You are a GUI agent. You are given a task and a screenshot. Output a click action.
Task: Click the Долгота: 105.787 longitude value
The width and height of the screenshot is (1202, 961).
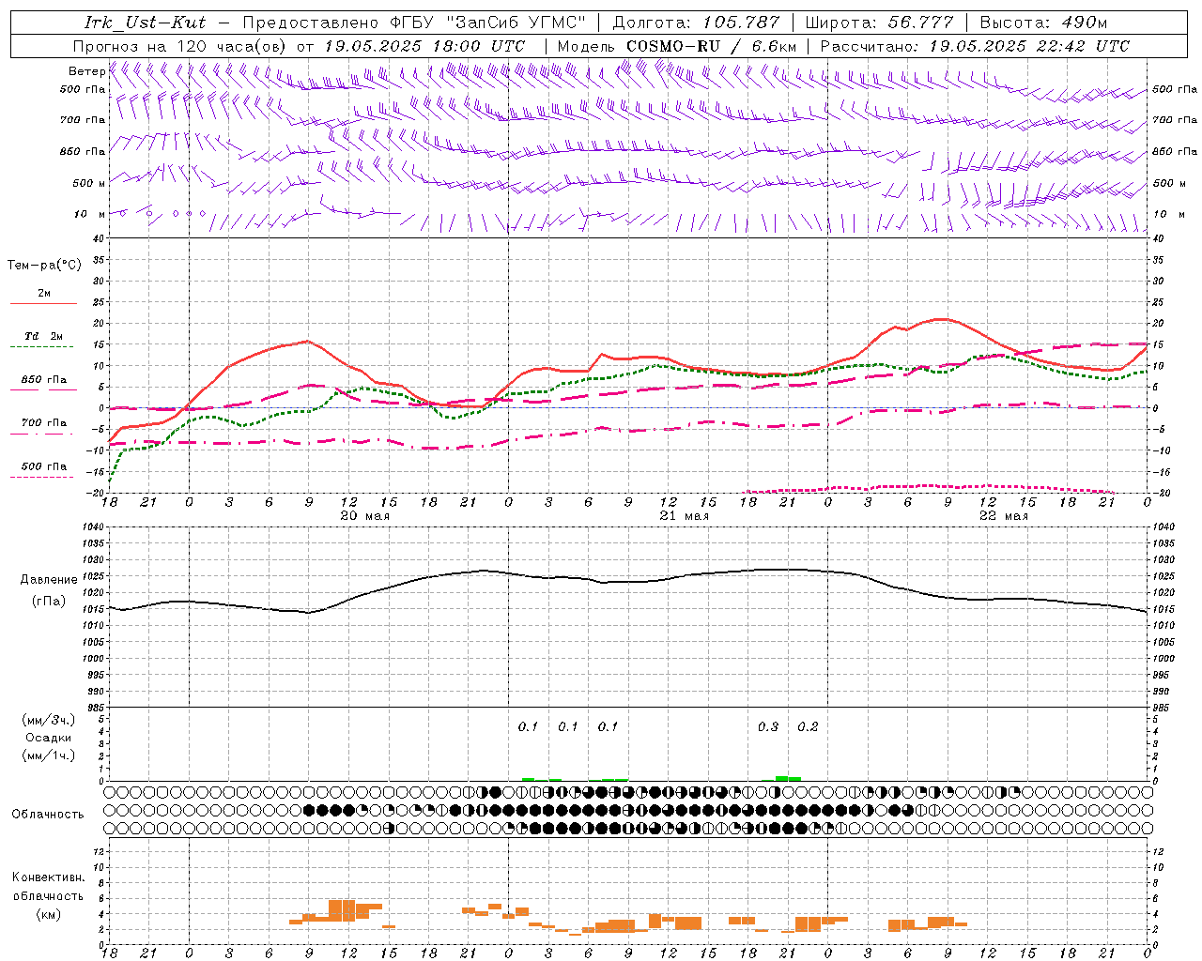coord(696,23)
